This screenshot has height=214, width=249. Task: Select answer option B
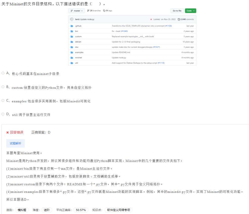(3, 87)
